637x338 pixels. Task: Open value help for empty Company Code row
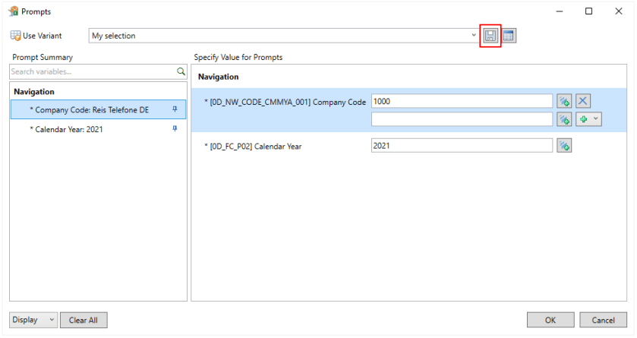click(x=563, y=119)
